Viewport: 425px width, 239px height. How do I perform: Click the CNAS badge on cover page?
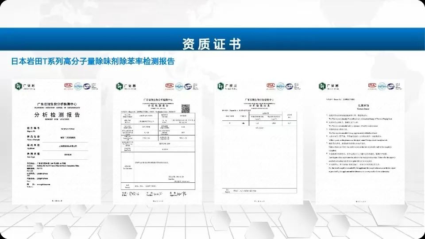coord(87,86)
